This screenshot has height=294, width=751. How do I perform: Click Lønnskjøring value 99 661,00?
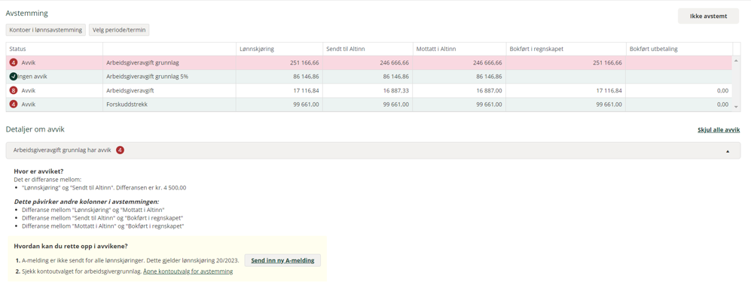306,105
